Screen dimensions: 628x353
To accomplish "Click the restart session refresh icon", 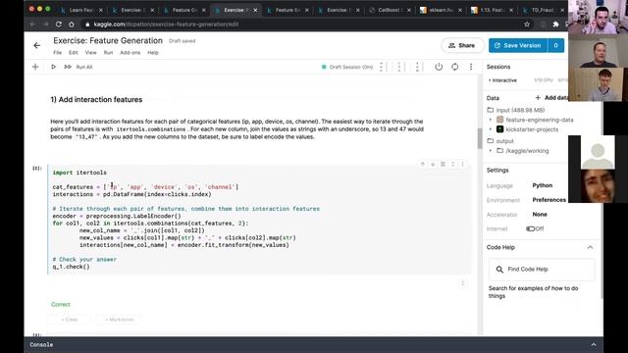I will 454,67.
